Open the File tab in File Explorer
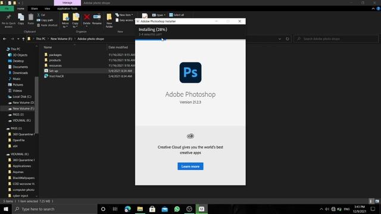 (7, 8)
